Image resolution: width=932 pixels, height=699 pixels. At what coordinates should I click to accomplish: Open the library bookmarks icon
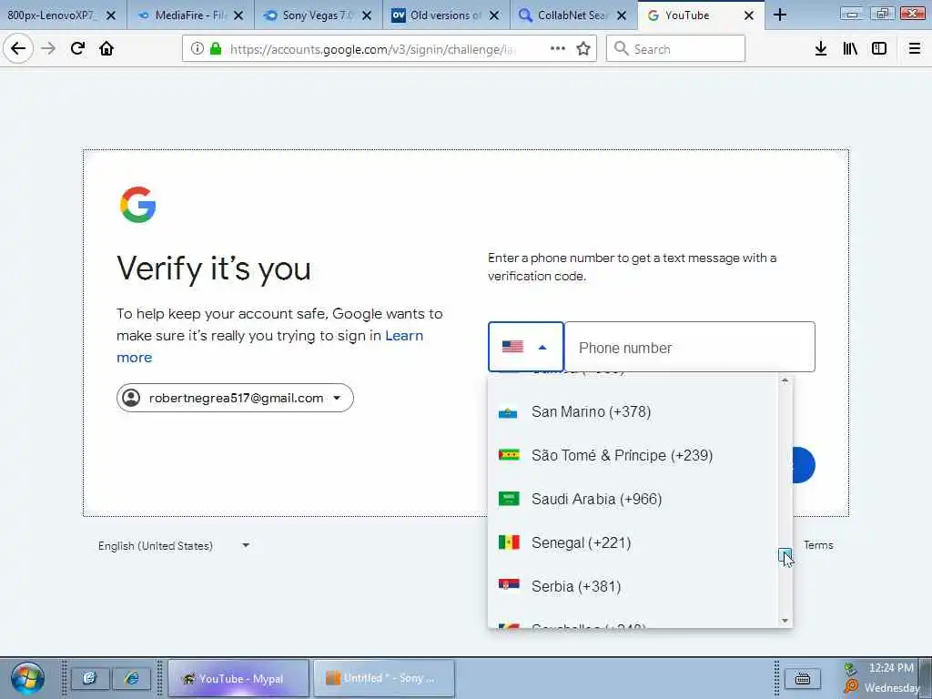click(850, 49)
